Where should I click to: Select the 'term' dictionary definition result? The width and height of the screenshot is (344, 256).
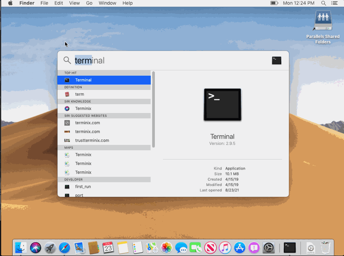click(x=104, y=94)
